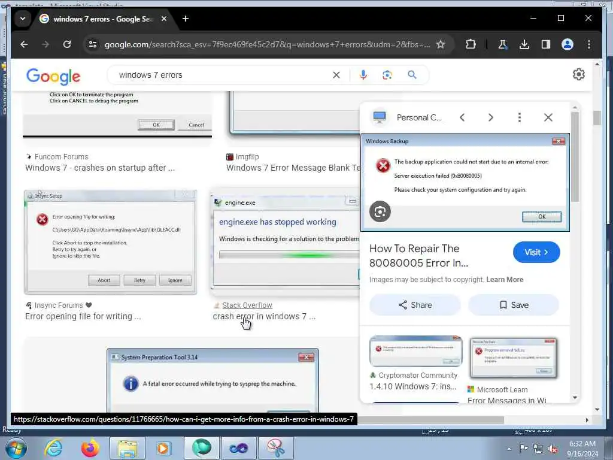Select the Windows Backup error preview image
Viewport: 613px width, 460px height.
coord(465,182)
